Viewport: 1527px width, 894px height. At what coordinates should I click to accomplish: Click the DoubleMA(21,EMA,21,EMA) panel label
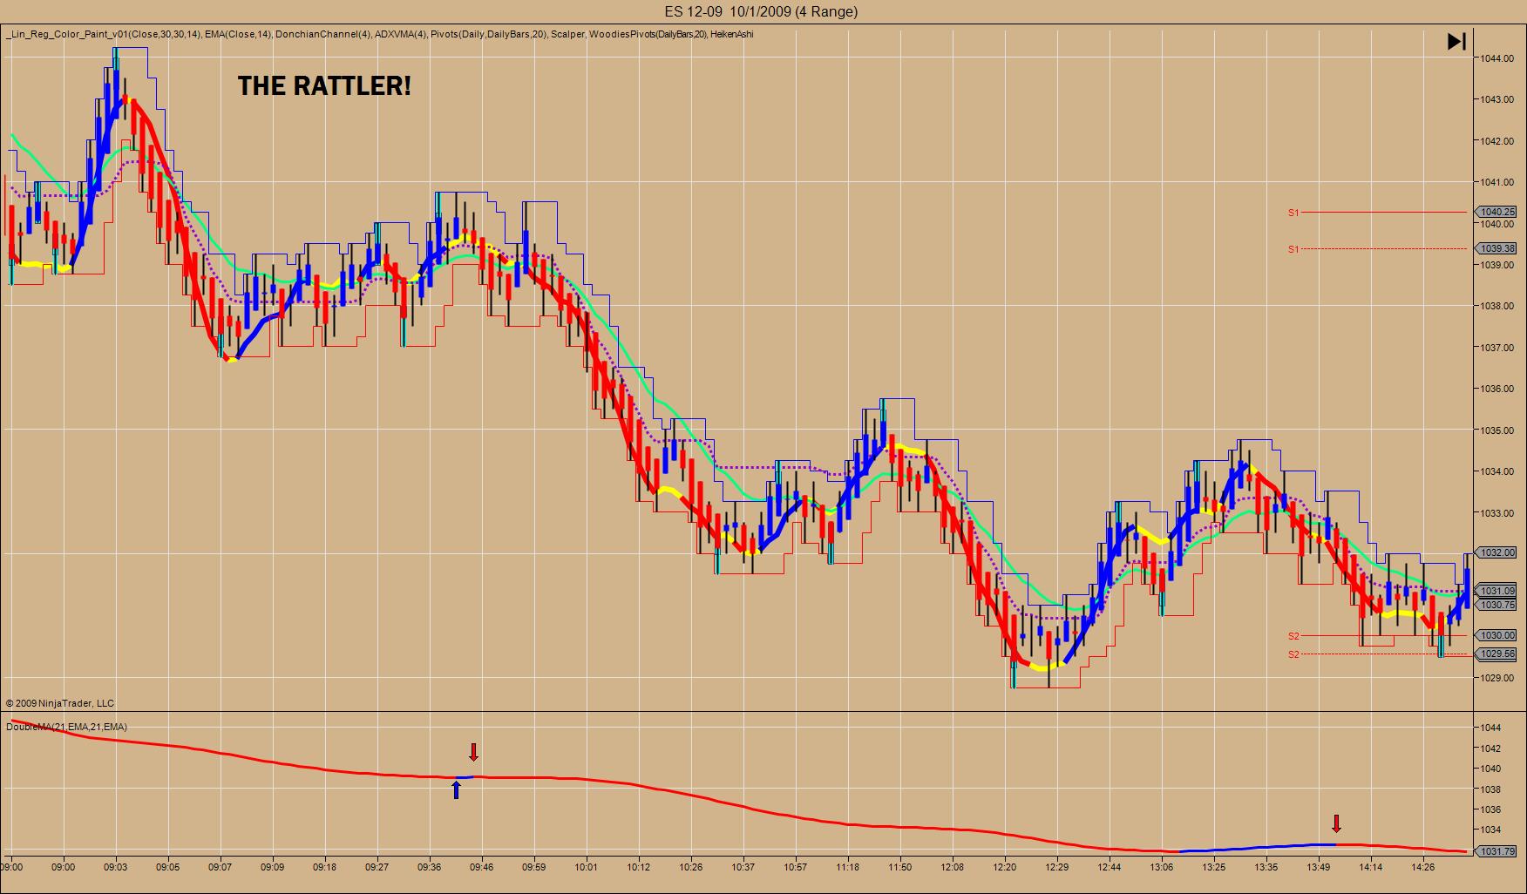66,727
